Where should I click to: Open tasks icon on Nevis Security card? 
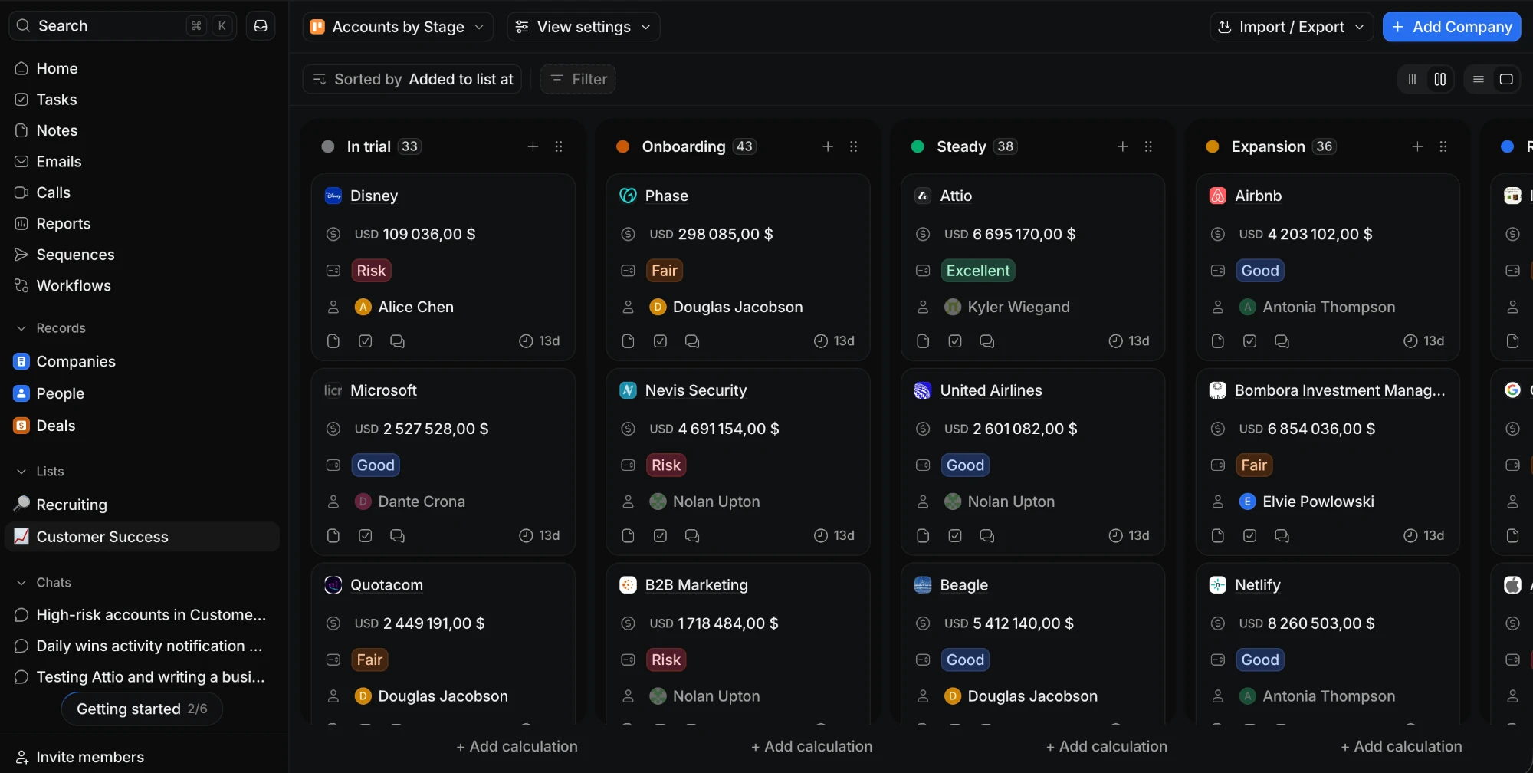coord(660,536)
